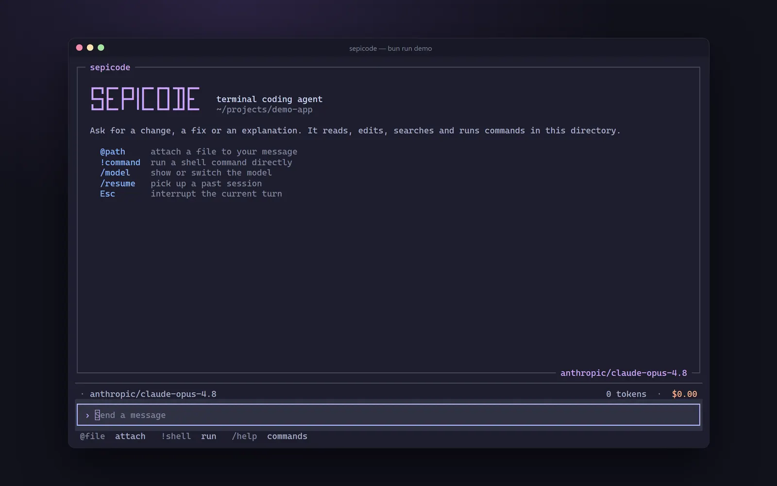Image resolution: width=777 pixels, height=486 pixels.
Task: Click the intro sentence starting 'Ask for a change'
Action: pos(355,130)
